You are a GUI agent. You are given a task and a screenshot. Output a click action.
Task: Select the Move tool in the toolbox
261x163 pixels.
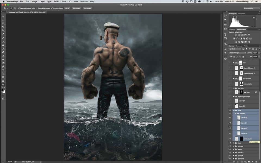[3, 16]
